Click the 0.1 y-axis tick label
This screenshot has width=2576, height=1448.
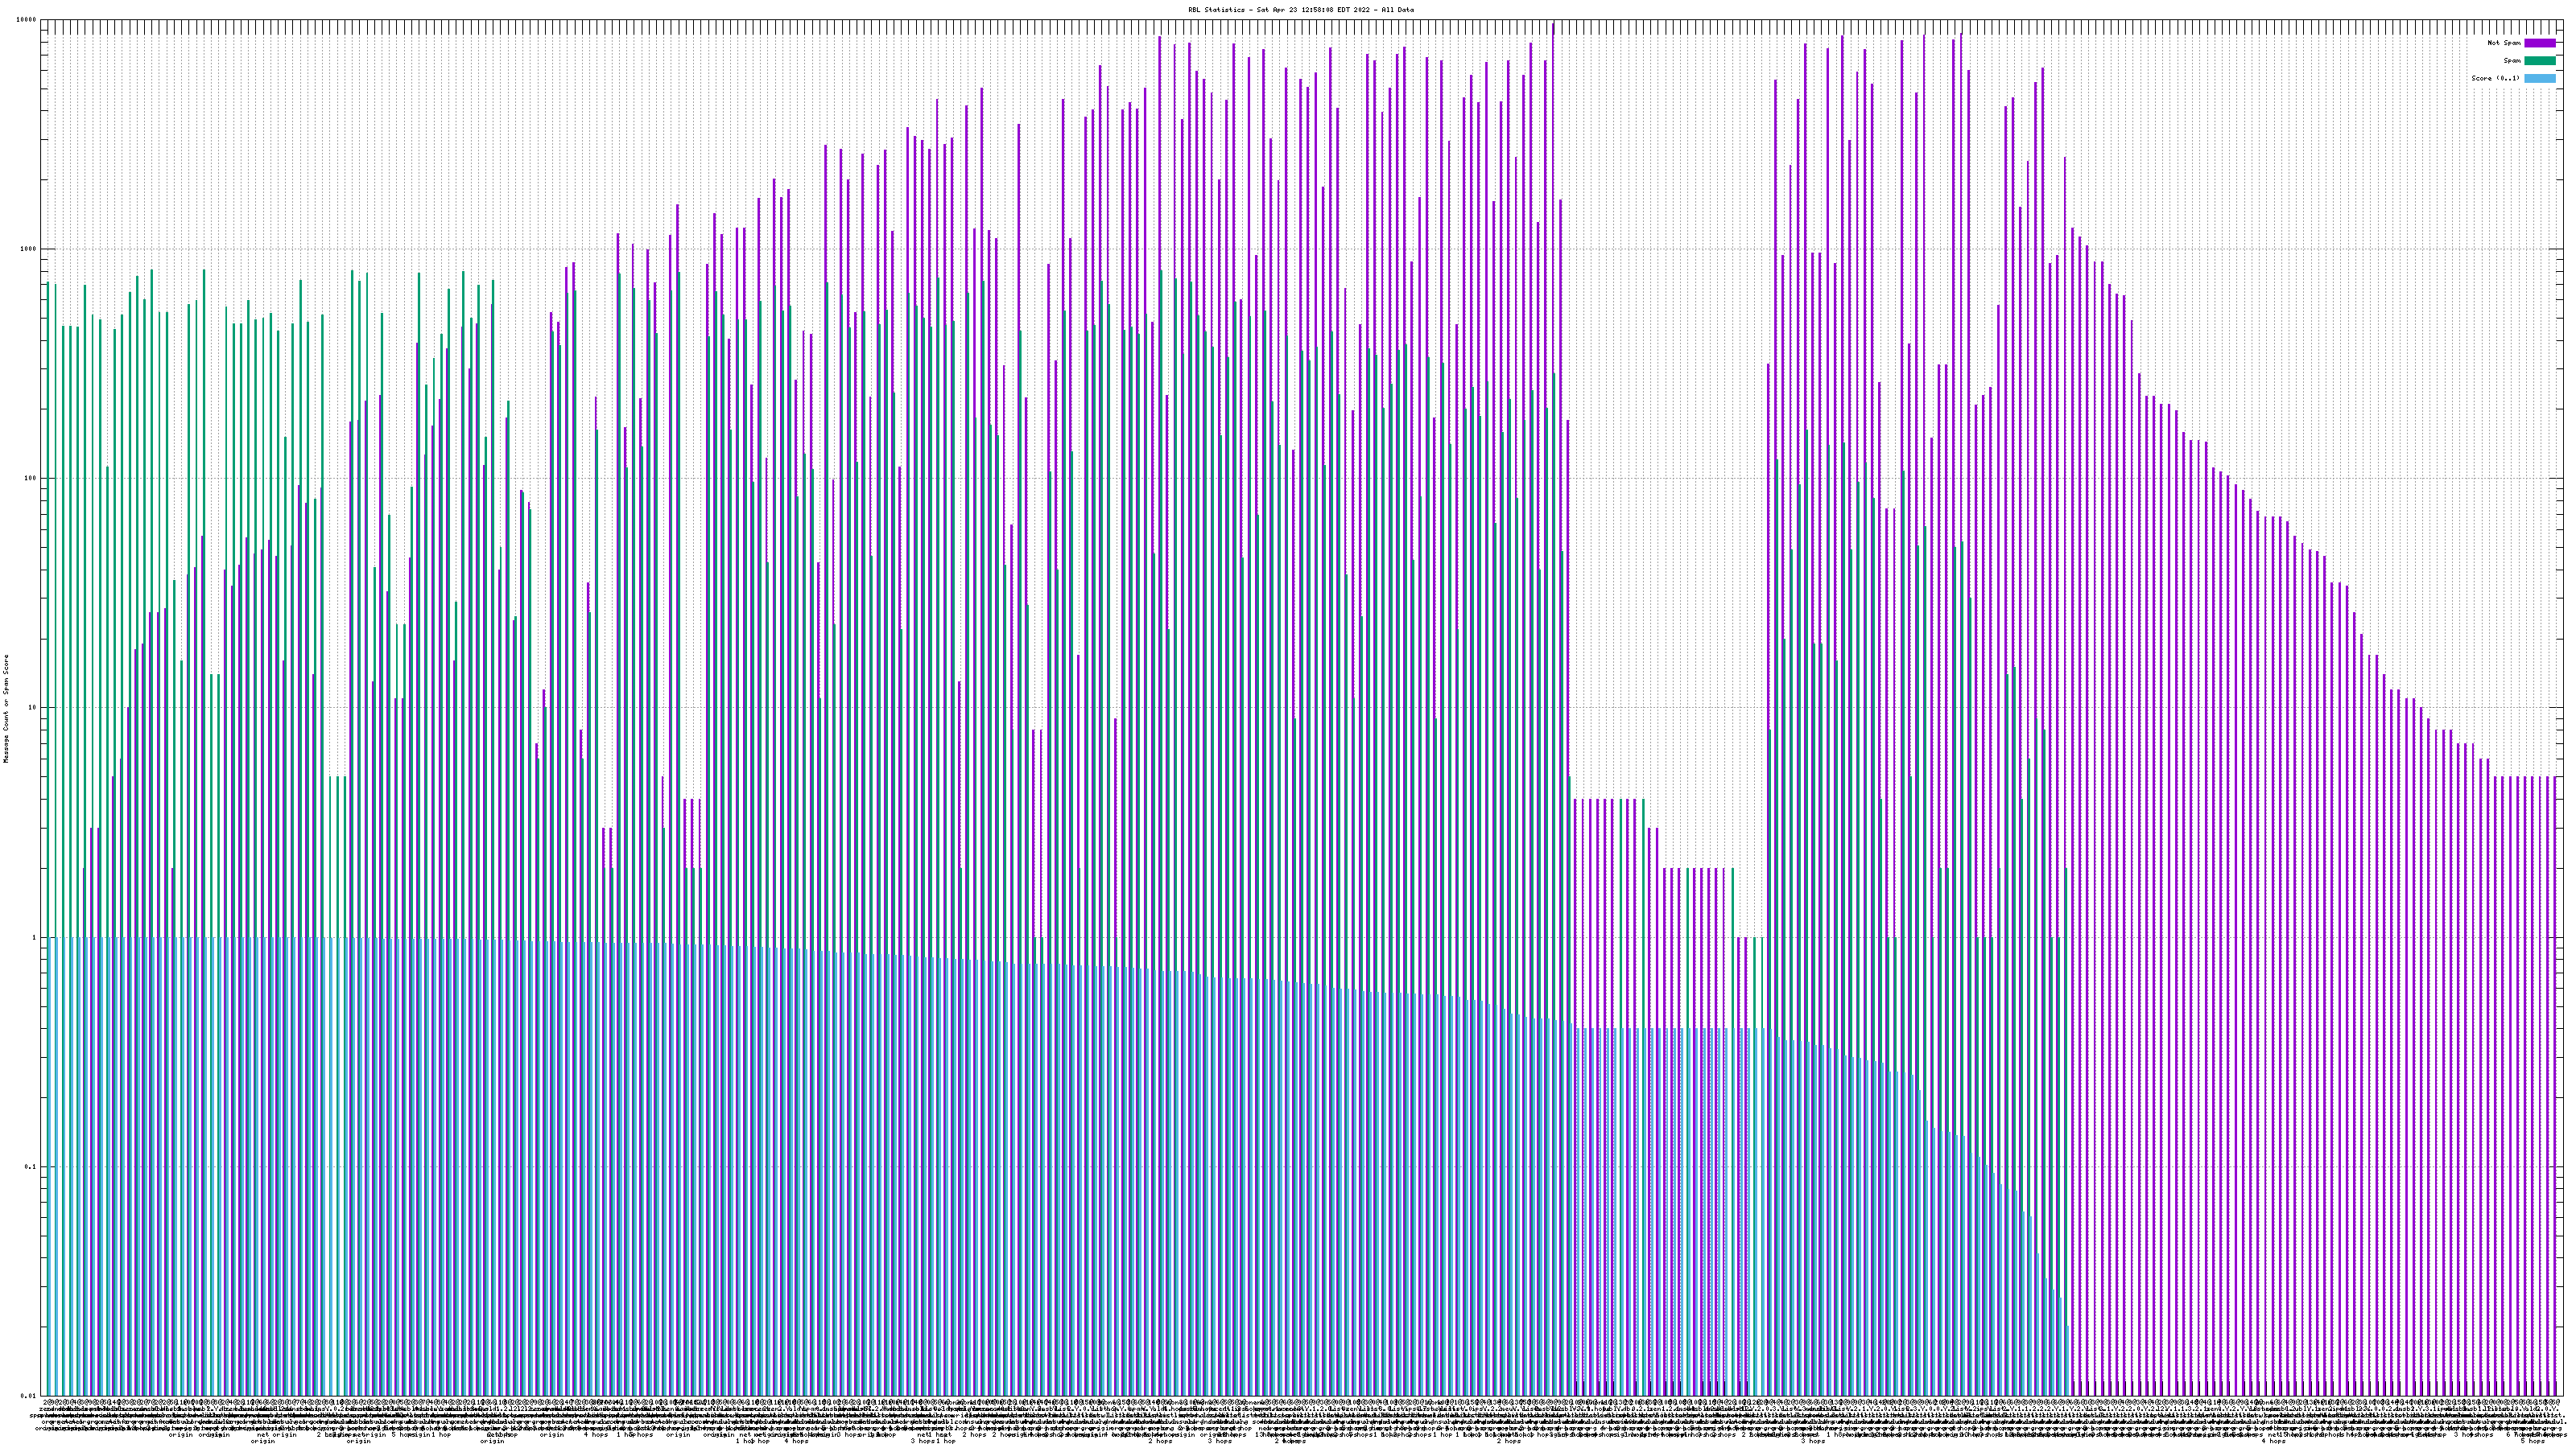point(31,1166)
